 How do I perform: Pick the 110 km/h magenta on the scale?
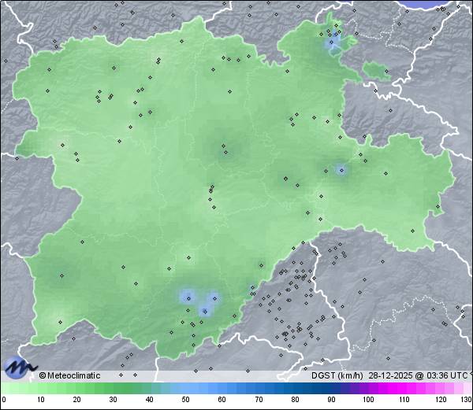coord(404,389)
